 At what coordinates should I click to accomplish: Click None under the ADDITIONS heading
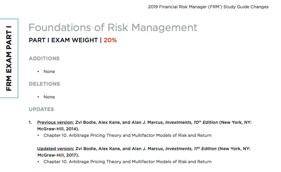pyautogui.click(x=49, y=72)
